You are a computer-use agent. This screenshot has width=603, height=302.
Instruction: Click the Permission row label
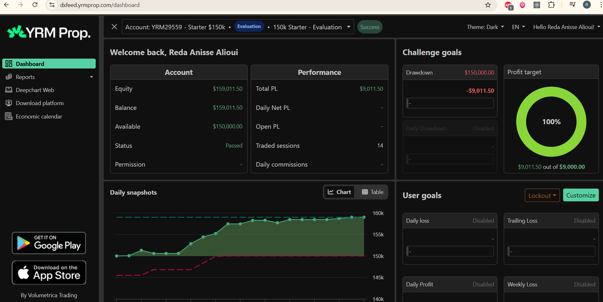coord(130,165)
